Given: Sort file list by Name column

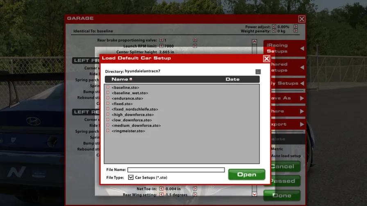Looking at the screenshot, I should (x=120, y=79).
